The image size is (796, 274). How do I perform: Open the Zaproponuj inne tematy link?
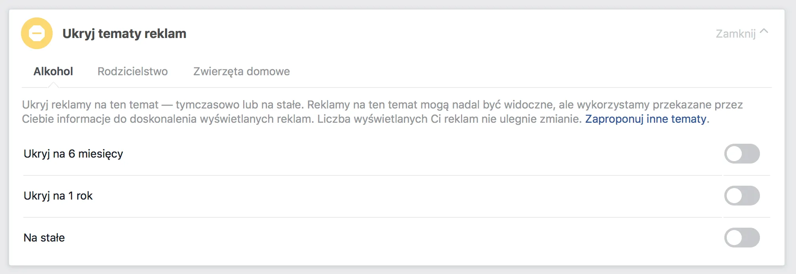646,119
